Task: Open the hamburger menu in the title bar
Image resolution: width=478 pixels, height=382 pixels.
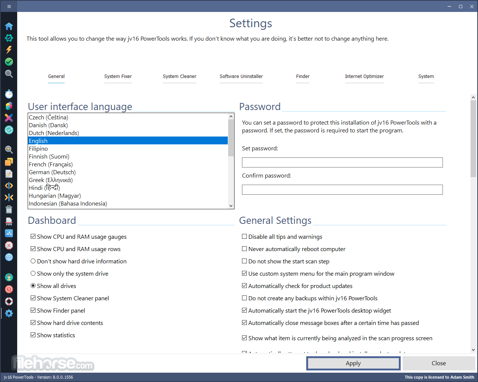Action: (9, 6)
